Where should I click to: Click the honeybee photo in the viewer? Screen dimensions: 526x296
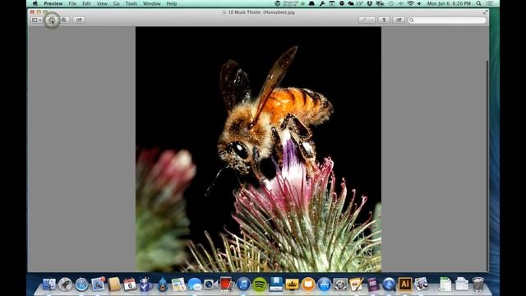click(x=258, y=150)
